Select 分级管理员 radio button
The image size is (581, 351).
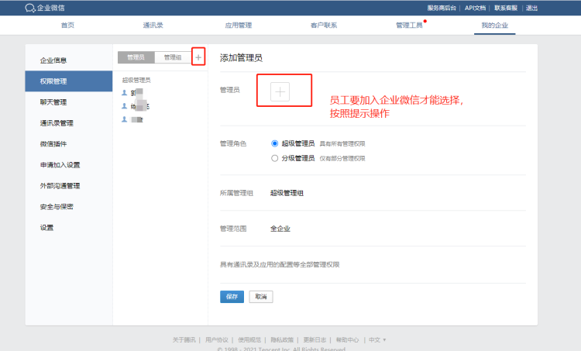[274, 157]
